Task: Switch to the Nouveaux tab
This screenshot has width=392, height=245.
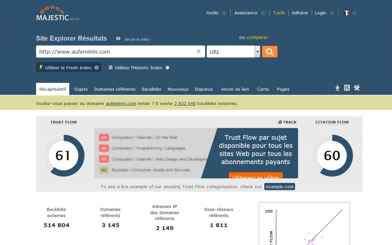Action: (178, 89)
